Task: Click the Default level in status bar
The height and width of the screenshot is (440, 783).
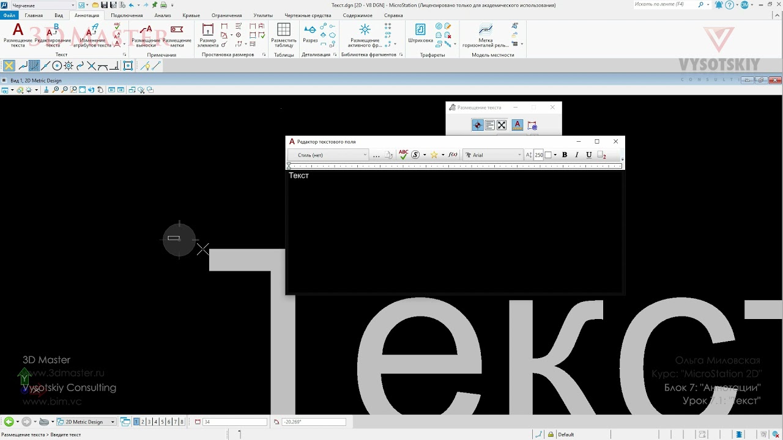Action: coord(566,435)
